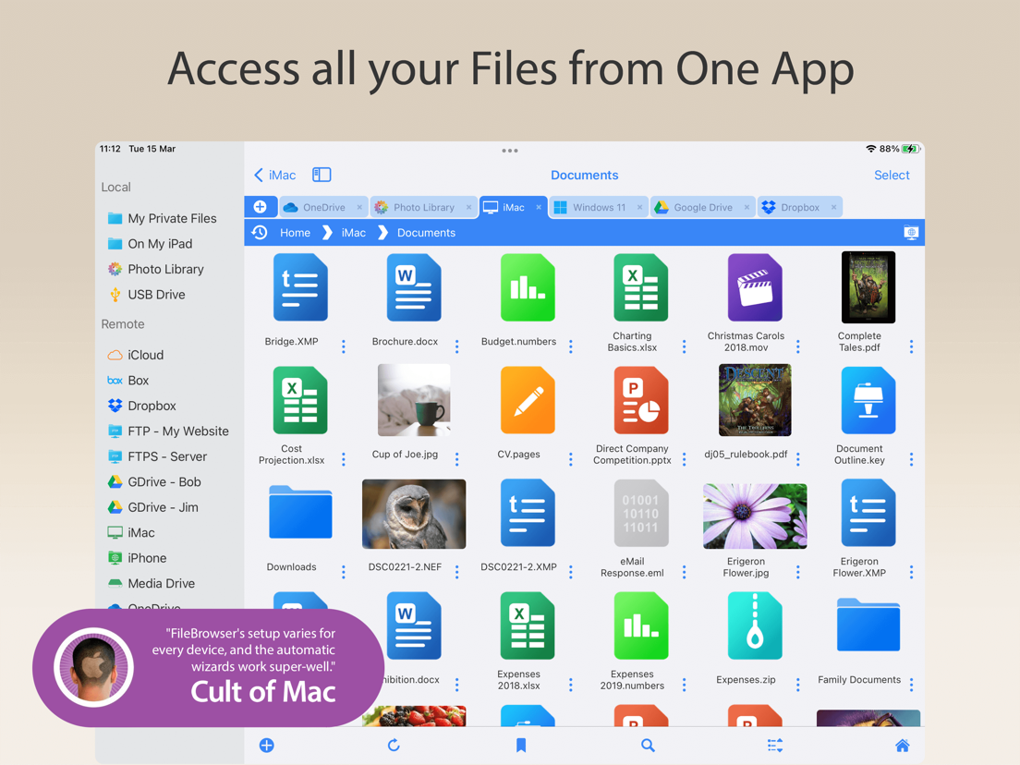The height and width of the screenshot is (765, 1020).
Task: Open bookmarks from the bottom toolbar
Action: coord(521,745)
